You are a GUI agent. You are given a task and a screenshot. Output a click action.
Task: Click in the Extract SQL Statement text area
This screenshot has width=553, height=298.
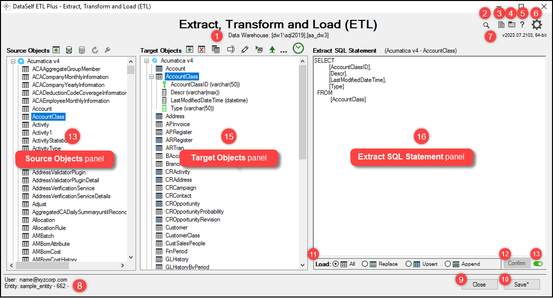click(407, 189)
